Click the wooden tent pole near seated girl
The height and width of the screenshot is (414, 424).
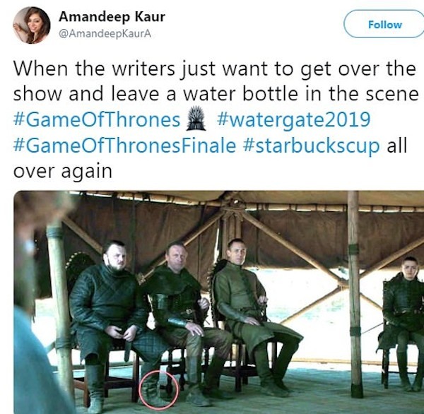(x=355, y=294)
